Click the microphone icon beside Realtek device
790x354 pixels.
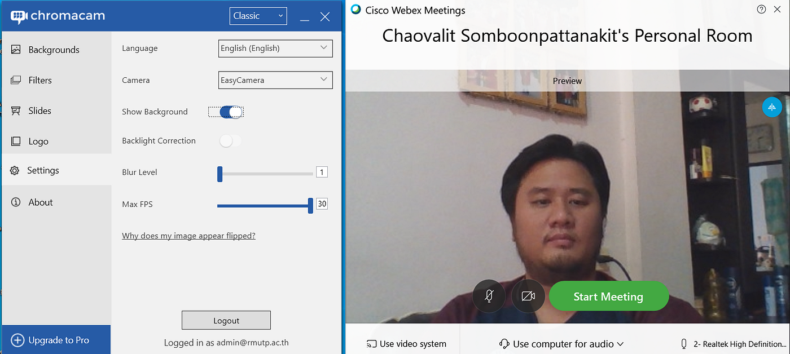coord(684,344)
